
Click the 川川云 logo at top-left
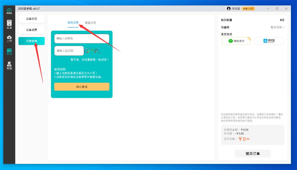tap(9, 11)
